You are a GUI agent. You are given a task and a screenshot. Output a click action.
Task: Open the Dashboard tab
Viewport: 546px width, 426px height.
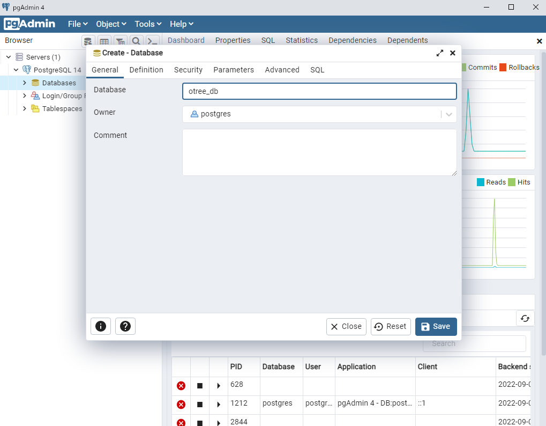(186, 40)
